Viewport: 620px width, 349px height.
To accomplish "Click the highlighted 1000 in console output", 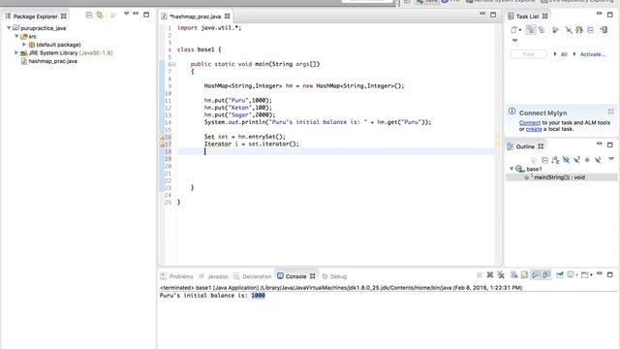I will point(258,296).
